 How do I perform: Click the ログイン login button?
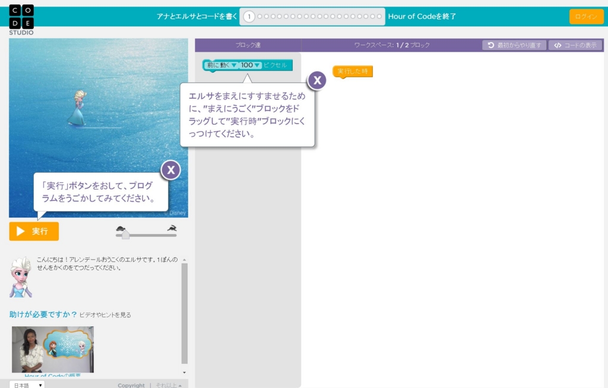pos(586,17)
